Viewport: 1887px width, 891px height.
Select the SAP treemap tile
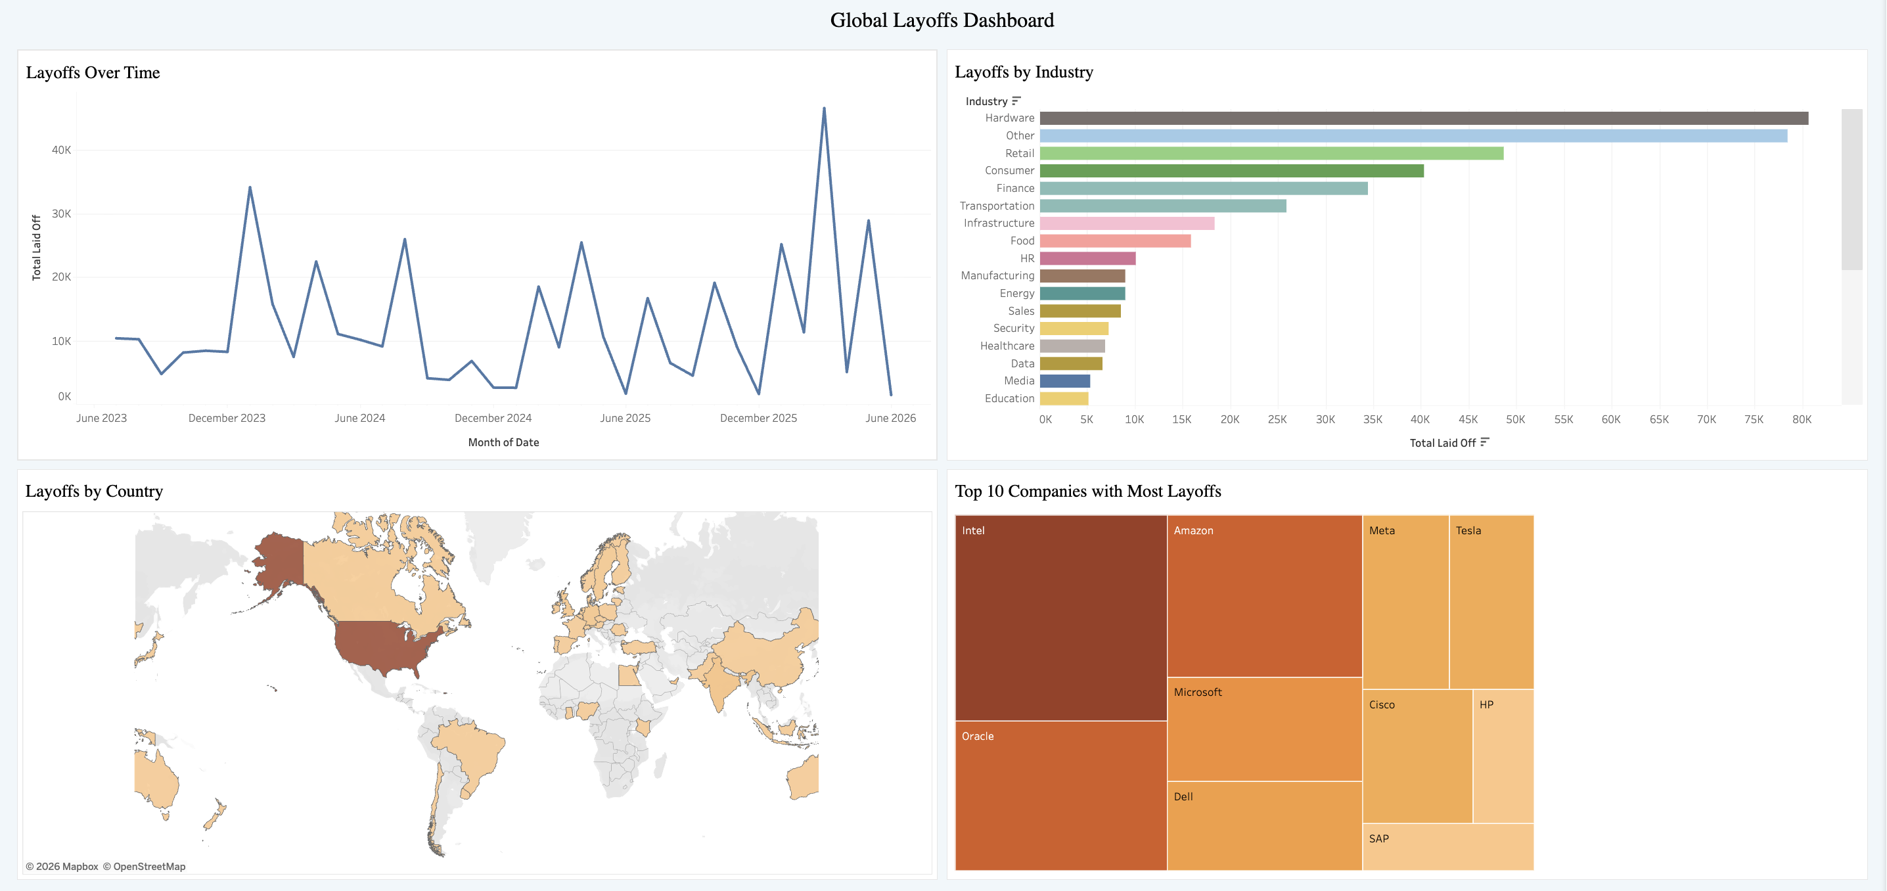1448,847
